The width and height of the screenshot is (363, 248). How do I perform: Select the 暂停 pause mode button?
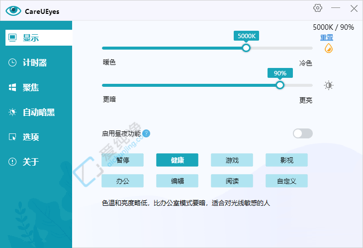tap(122, 160)
